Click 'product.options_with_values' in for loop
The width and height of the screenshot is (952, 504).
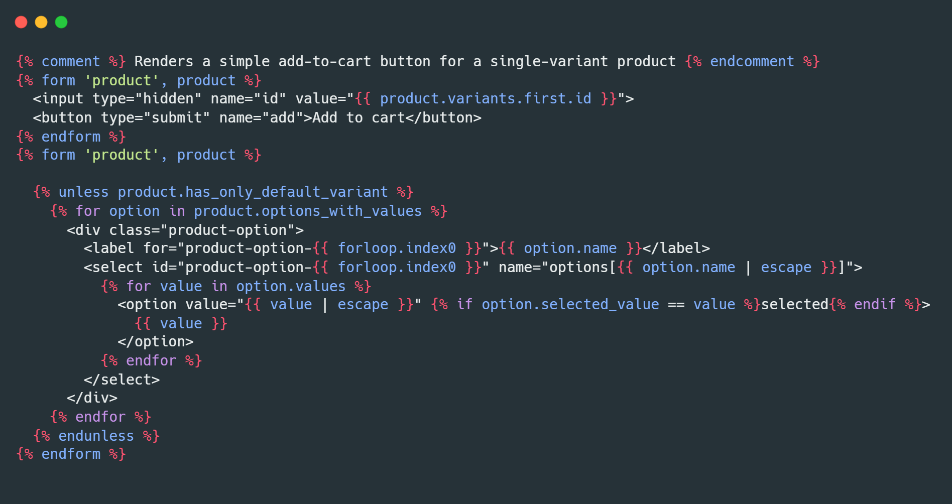[x=307, y=211]
